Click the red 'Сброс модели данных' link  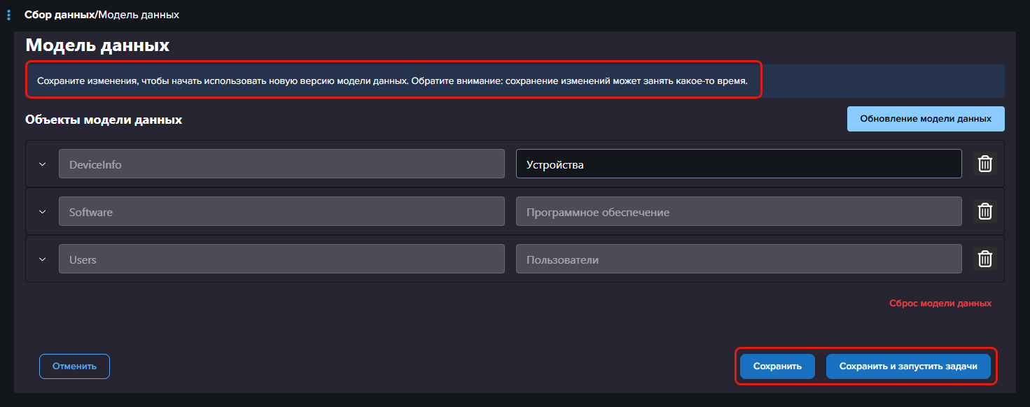click(x=940, y=304)
